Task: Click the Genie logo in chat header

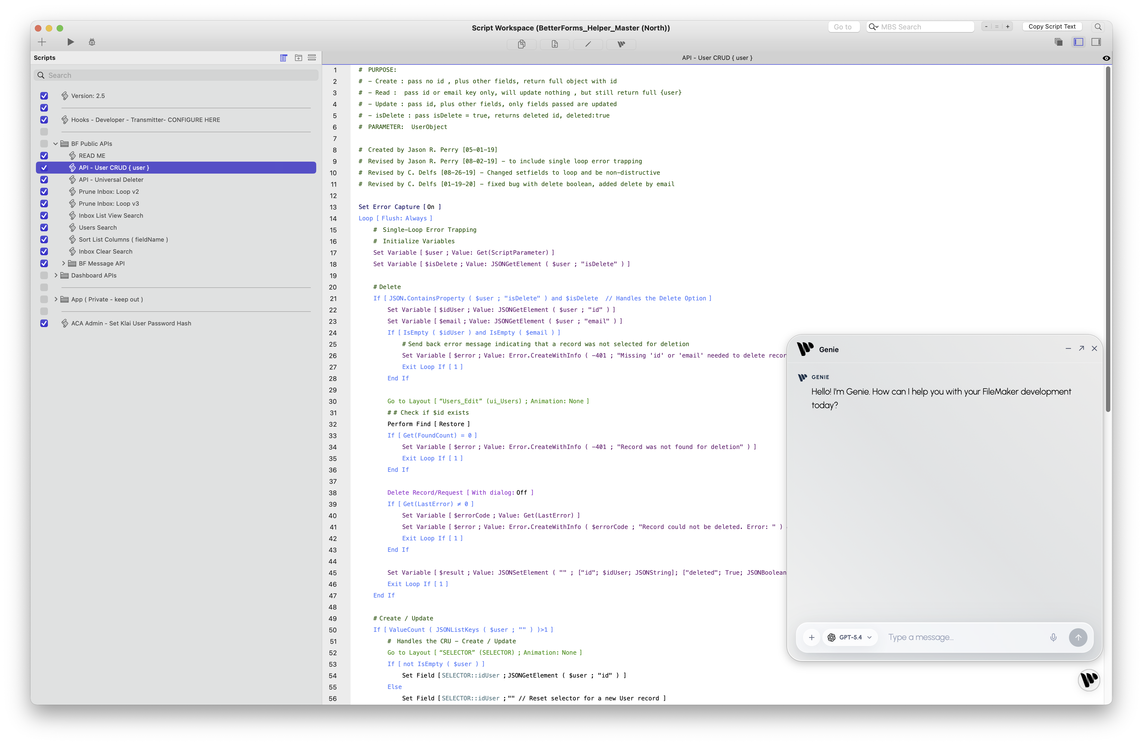Action: (x=805, y=349)
